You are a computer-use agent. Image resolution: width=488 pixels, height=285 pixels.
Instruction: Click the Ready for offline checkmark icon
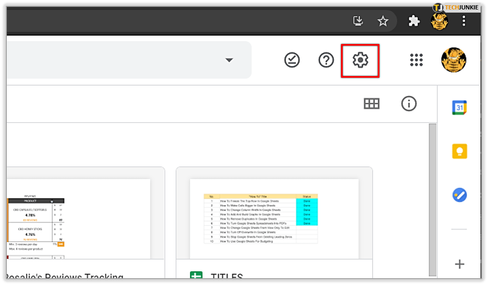pos(292,60)
